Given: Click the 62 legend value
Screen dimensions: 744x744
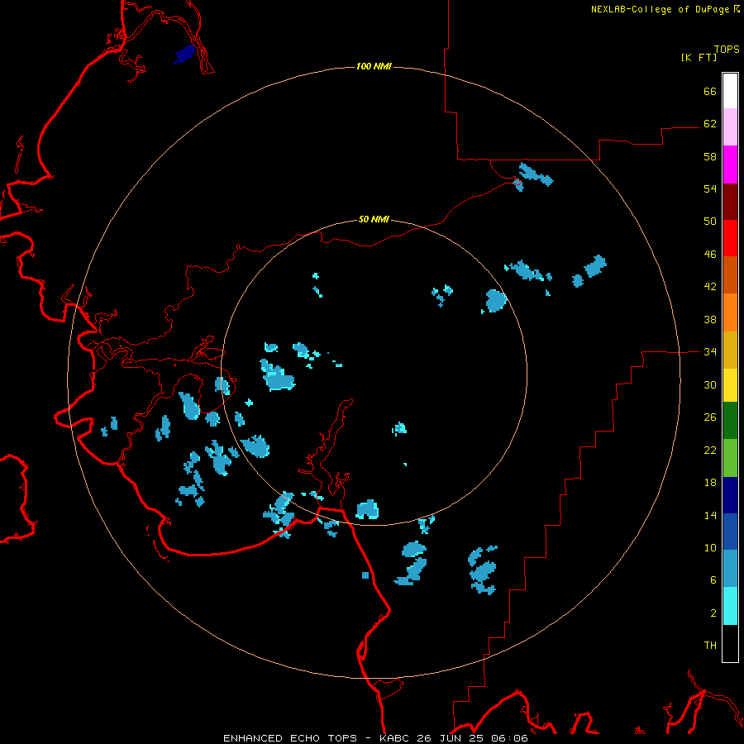Looking at the screenshot, I should (710, 124).
